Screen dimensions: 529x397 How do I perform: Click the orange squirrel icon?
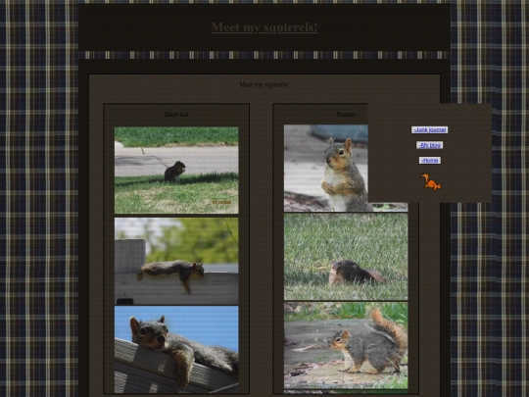point(430,182)
